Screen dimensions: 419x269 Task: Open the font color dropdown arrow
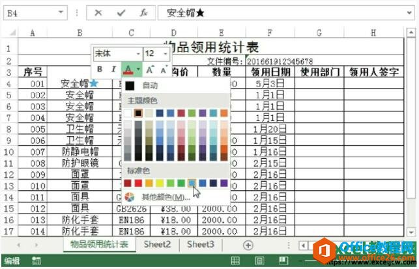point(138,70)
